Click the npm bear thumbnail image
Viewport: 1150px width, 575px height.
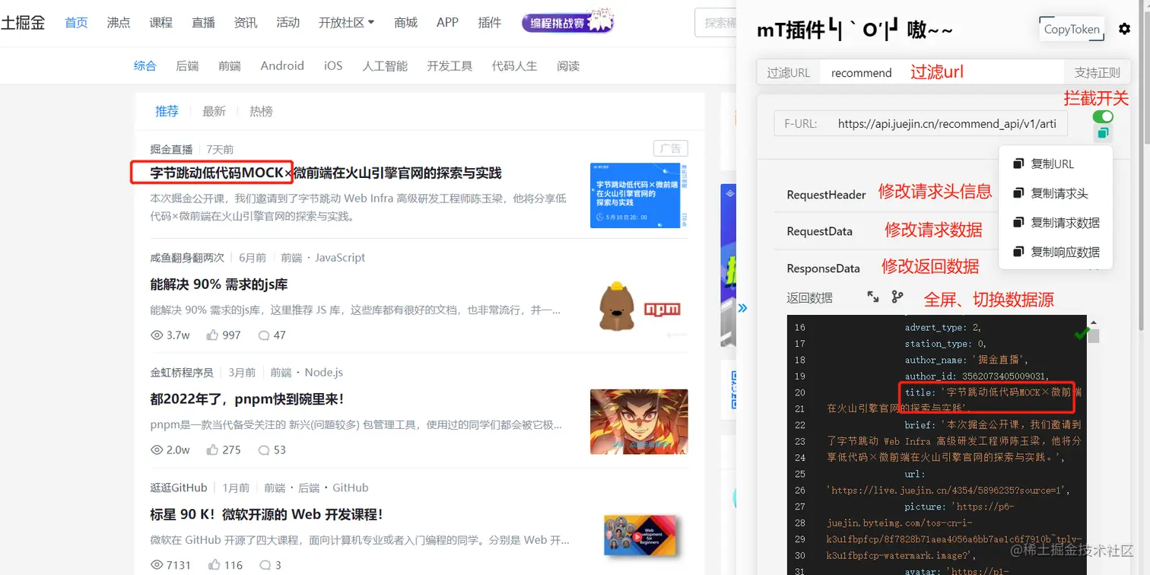pos(639,307)
